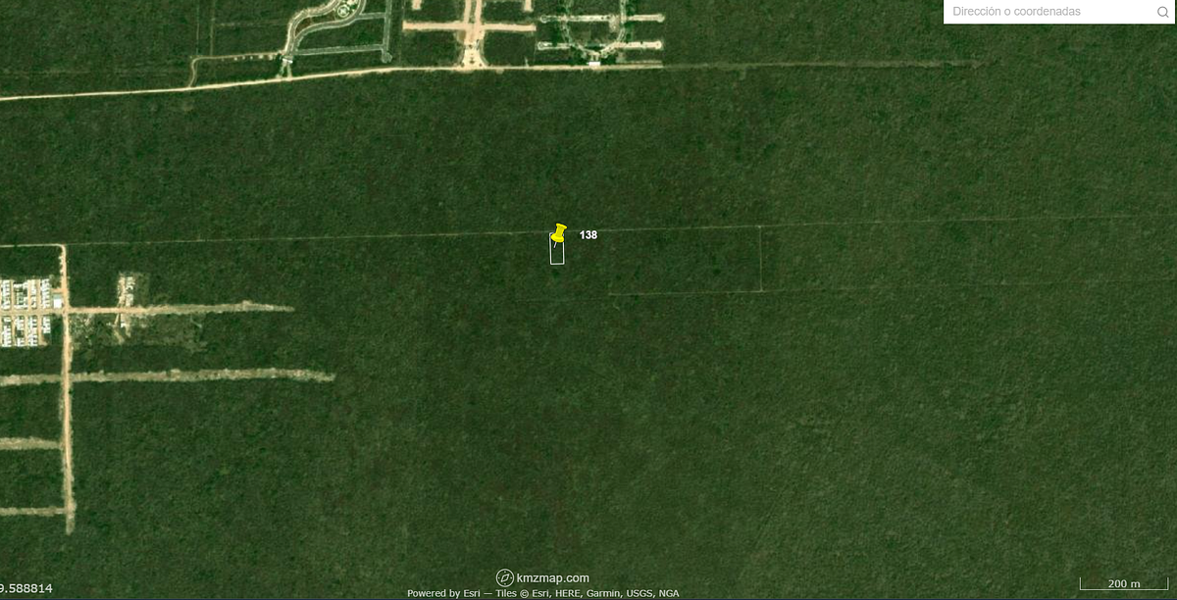The image size is (1177, 600).
Task: Click the gridded subdivision at top center
Action: tap(600, 31)
